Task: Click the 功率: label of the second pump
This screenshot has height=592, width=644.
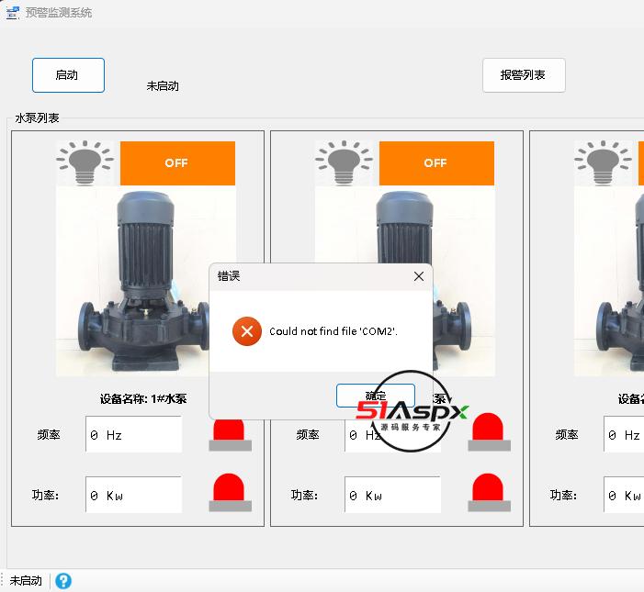Action: (304, 496)
